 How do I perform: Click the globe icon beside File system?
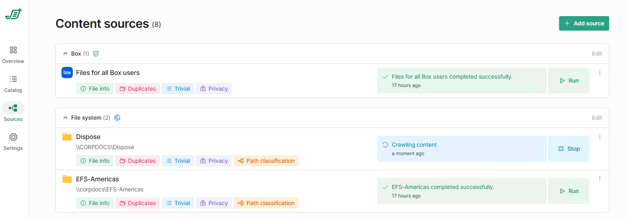point(118,118)
